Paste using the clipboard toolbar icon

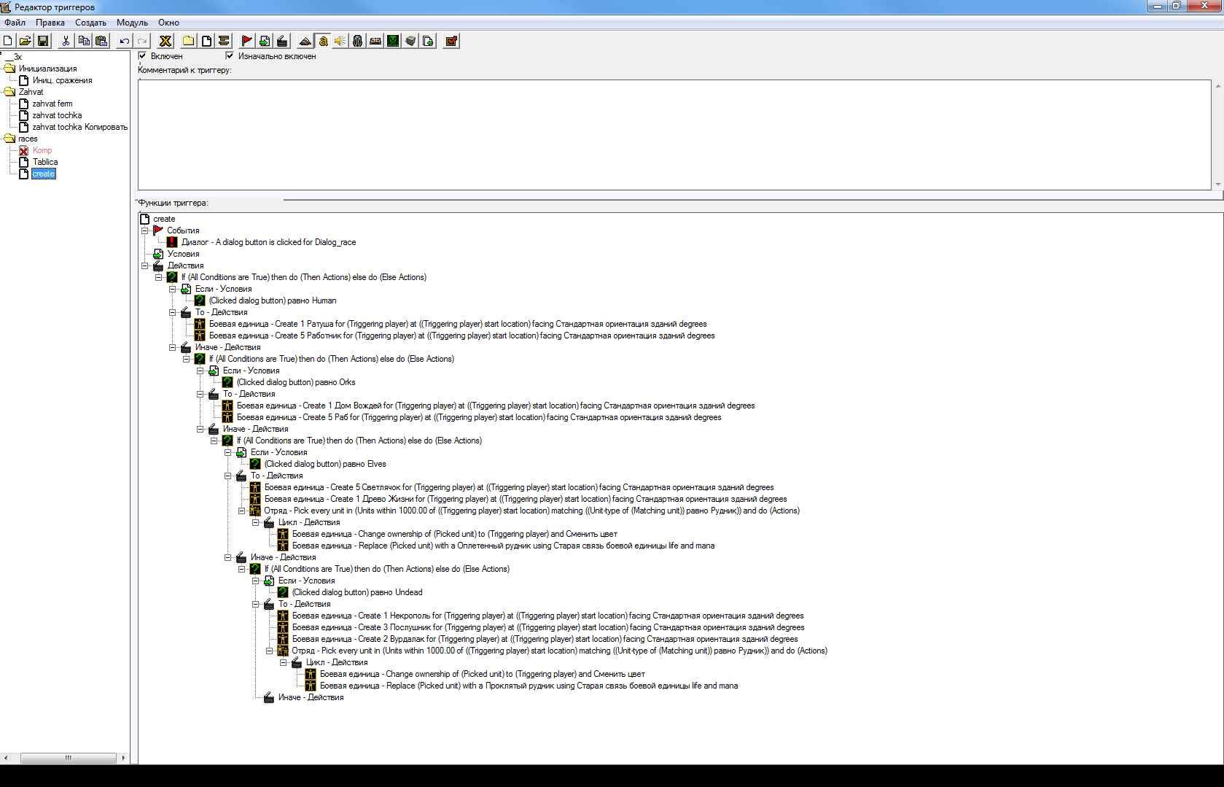click(101, 41)
